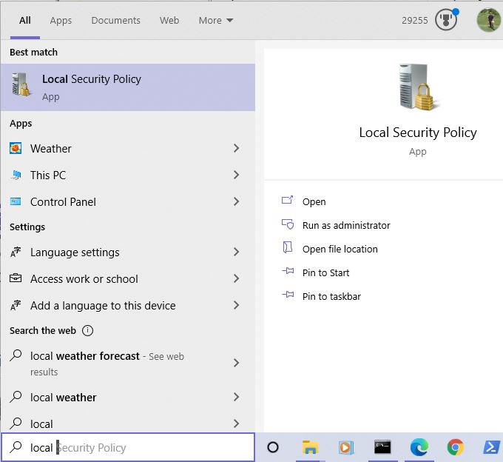
Task: Open Command Prompt from taskbar
Action: pos(382,447)
